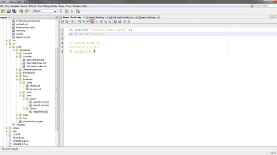Click the Undo toolbar icon
The height and width of the screenshot is (155, 277).
point(21,11)
